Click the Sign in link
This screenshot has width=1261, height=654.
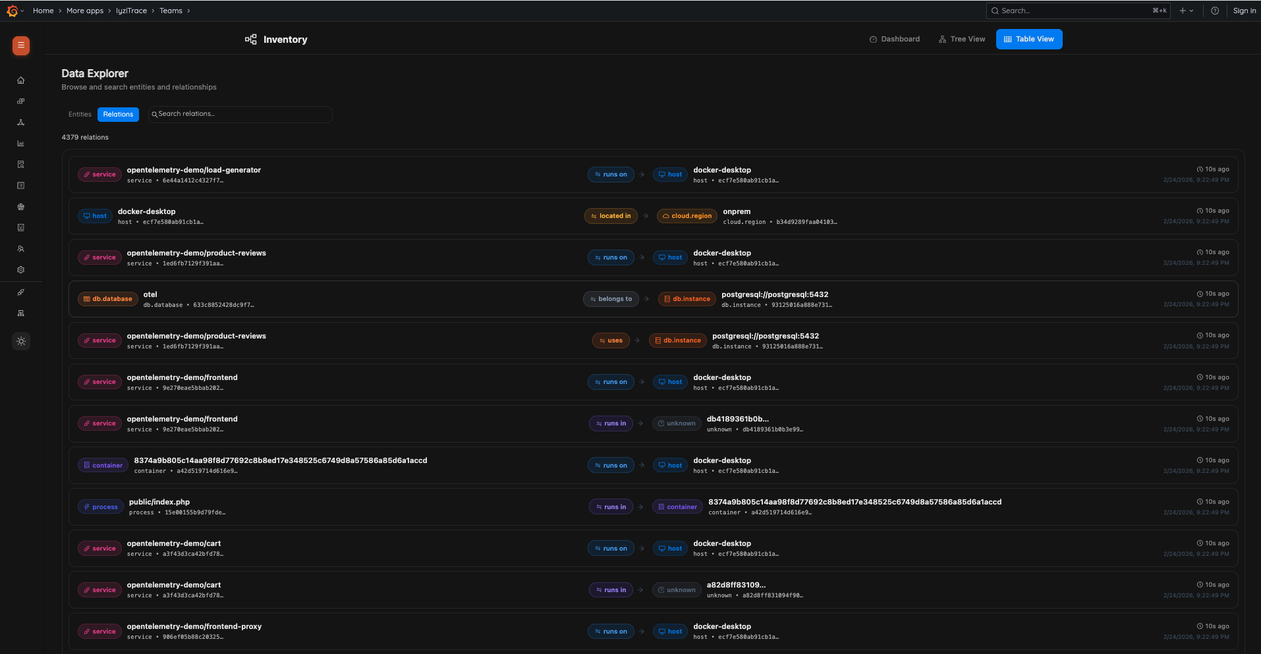click(1244, 11)
